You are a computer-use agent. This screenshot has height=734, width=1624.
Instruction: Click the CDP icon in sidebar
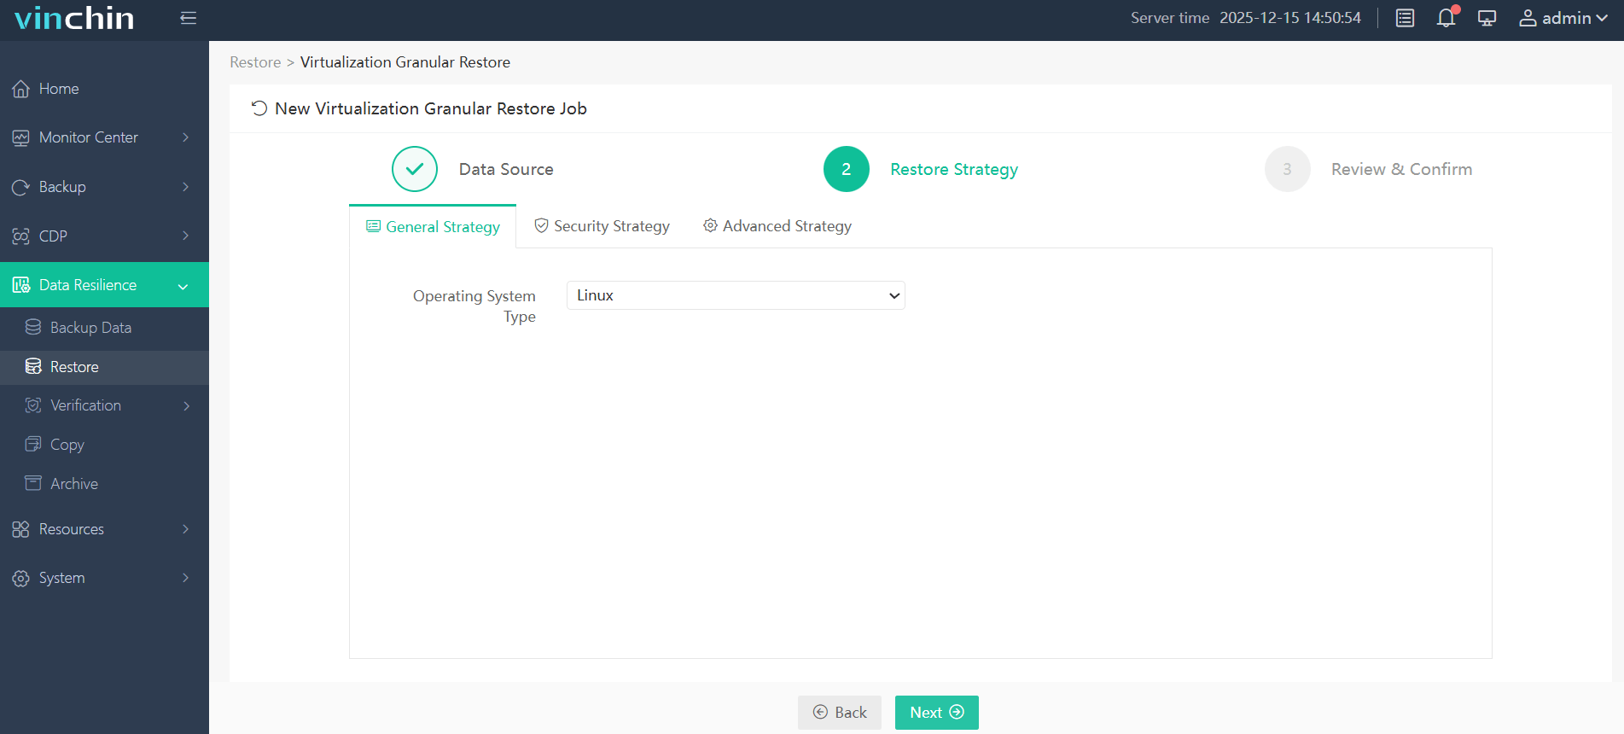[x=21, y=236]
